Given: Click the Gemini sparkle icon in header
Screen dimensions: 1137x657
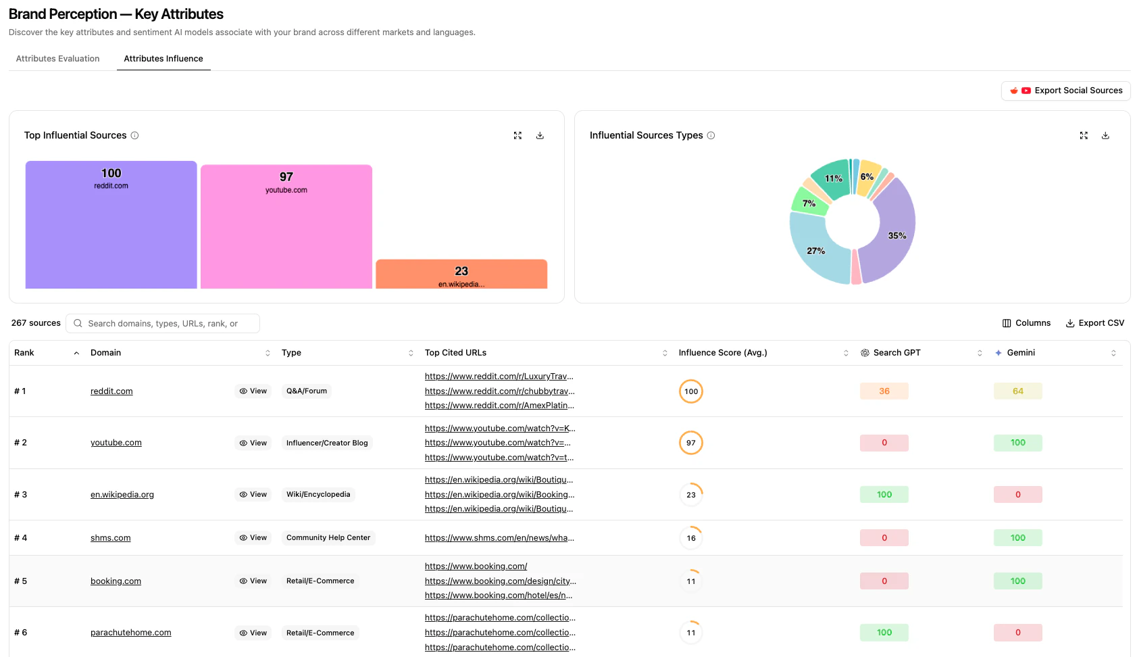Looking at the screenshot, I should 999,353.
